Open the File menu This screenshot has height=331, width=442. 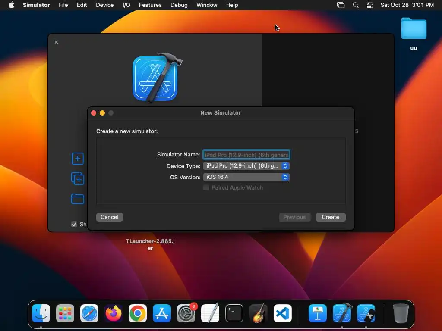point(63,5)
